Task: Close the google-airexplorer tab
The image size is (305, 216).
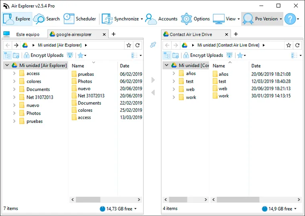Action: coord(104,34)
